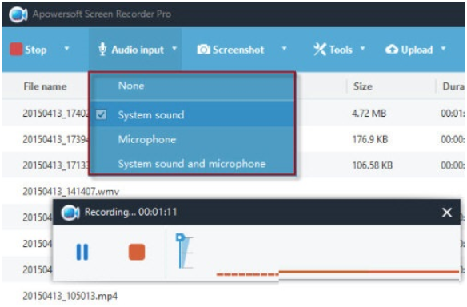Close the Recording mini window
Screen dimensions: 467x307
pyautogui.click(x=447, y=213)
